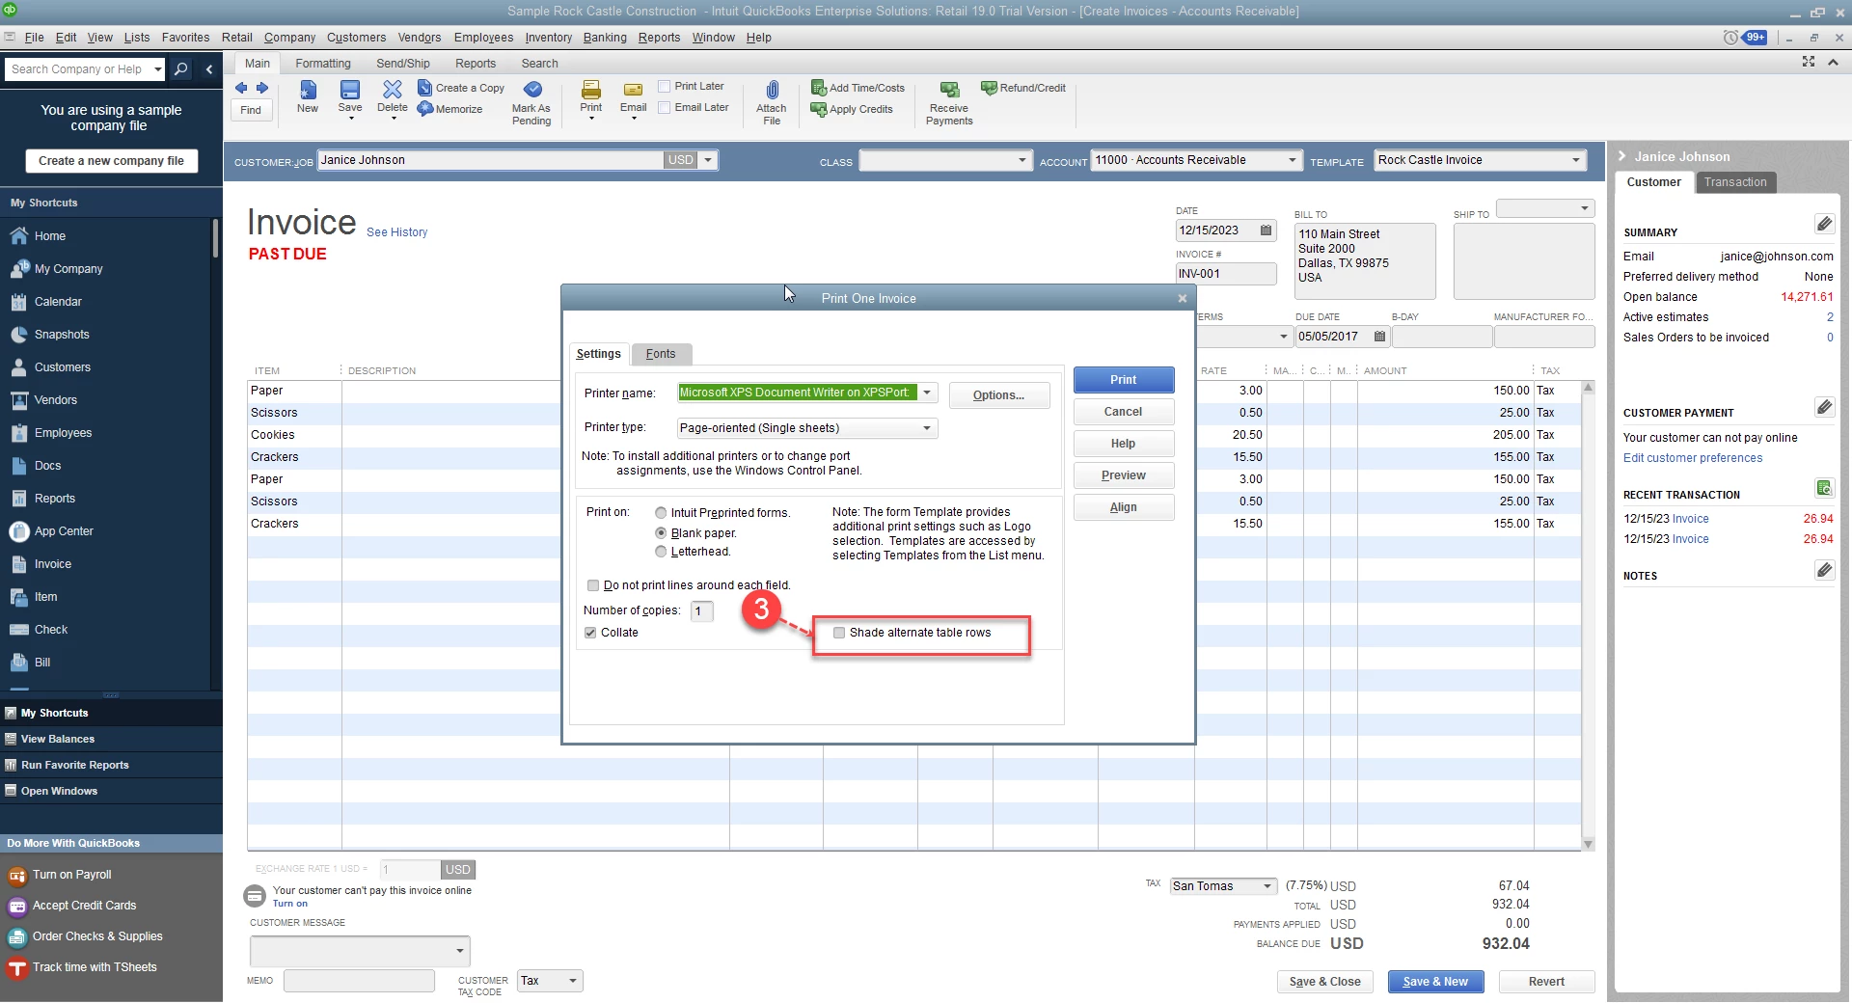The image size is (1852, 1003).
Task: Click Cancel button in print dialog
Action: (1124, 412)
